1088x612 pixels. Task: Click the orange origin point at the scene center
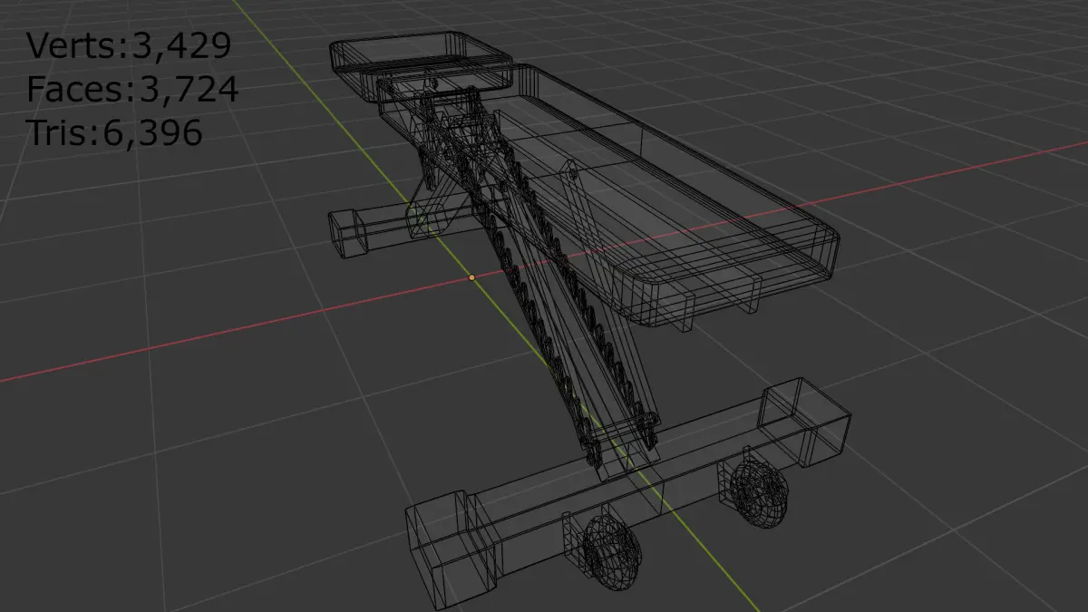click(471, 277)
